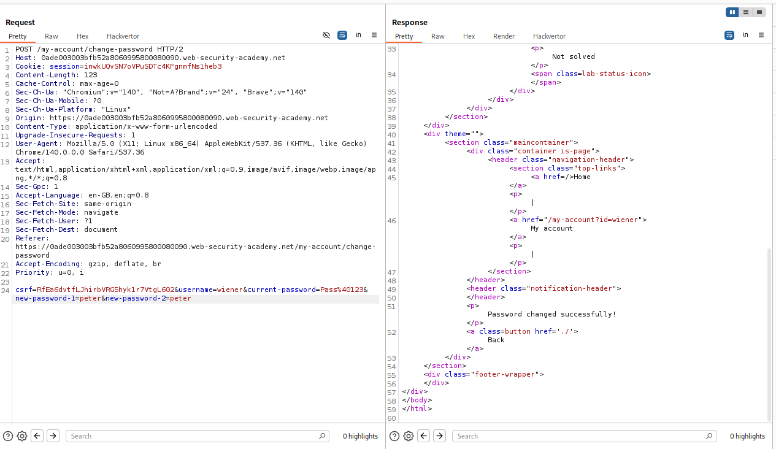Viewport: 776px width, 449px height.
Task: Toggle hidden characters eye icon in Request panel
Action: click(x=326, y=36)
